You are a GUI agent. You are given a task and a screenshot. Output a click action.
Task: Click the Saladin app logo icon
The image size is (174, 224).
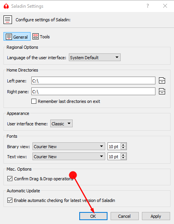[6, 6]
